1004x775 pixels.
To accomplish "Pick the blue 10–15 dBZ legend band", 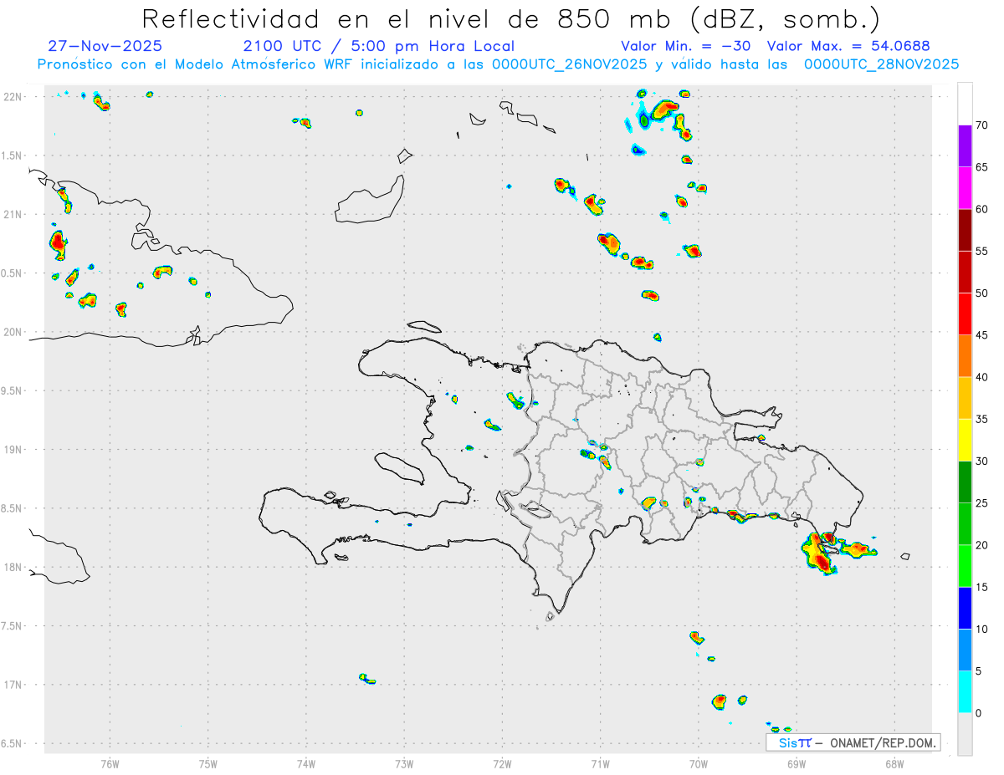I will tap(965, 608).
